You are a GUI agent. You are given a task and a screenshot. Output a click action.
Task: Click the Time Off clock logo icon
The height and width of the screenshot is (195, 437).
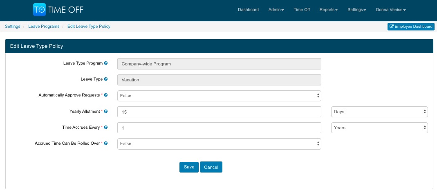(40, 10)
